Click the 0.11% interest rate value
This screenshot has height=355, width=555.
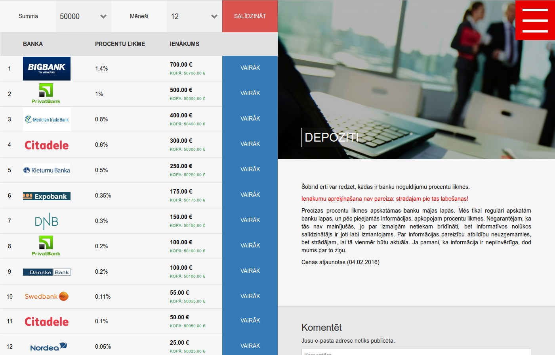103,297
